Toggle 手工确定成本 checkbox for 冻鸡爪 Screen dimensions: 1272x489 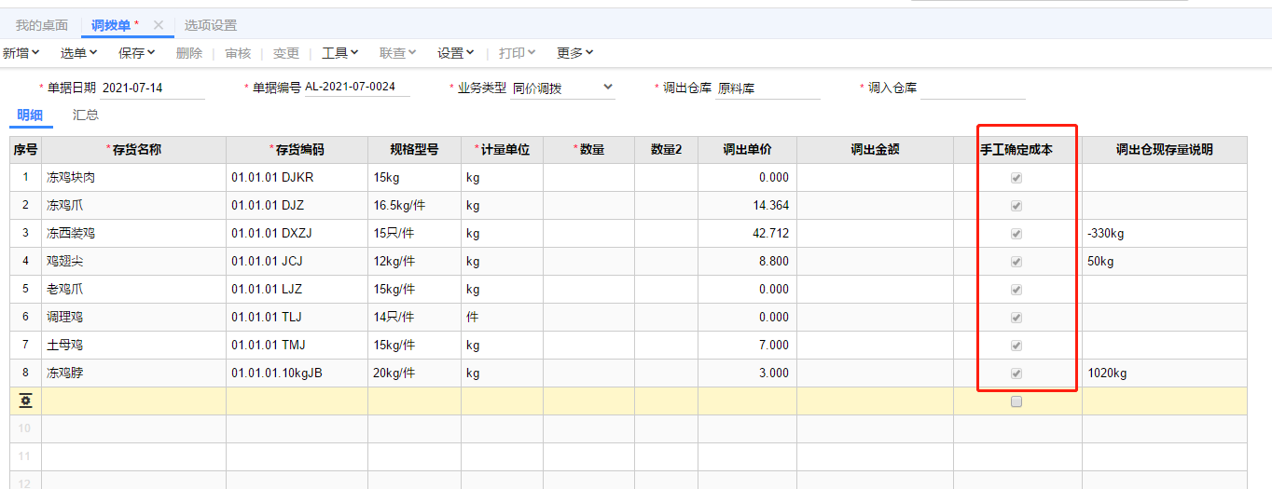(x=1016, y=206)
